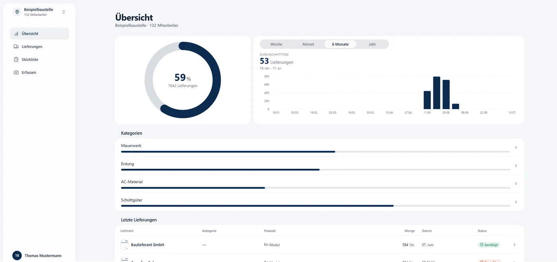Image resolution: width=557 pixels, height=262 pixels.
Task: Click the Erdung progress bar
Action: click(316, 170)
